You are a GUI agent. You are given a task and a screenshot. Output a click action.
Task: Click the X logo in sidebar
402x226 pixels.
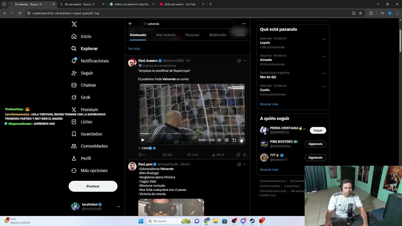(74, 24)
